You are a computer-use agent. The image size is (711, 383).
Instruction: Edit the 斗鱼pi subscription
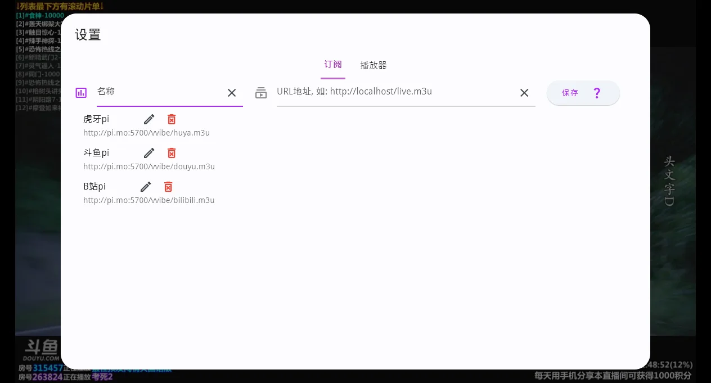tap(149, 153)
